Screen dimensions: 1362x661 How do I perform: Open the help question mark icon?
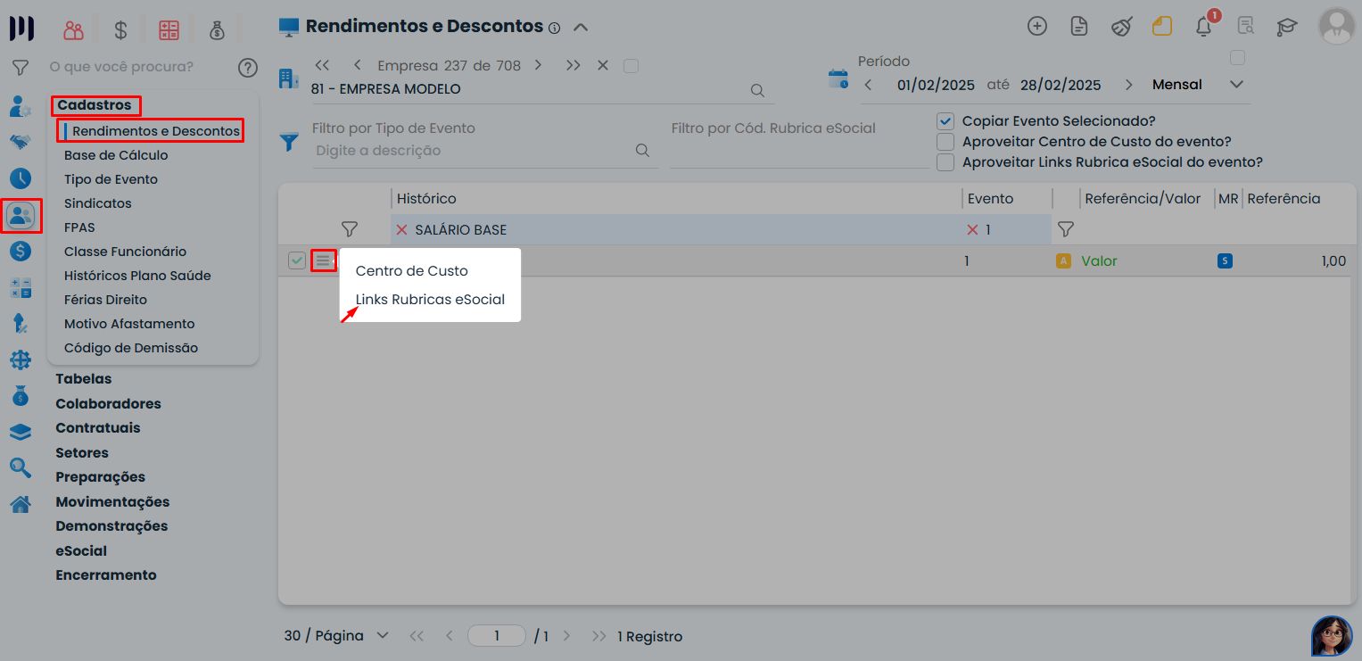[x=248, y=67]
